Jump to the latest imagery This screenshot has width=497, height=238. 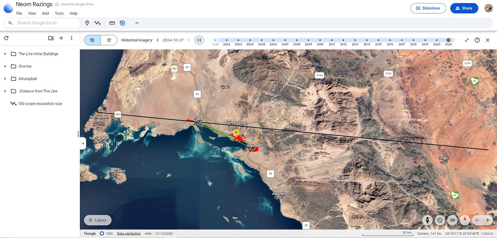pyautogui.click(x=199, y=40)
